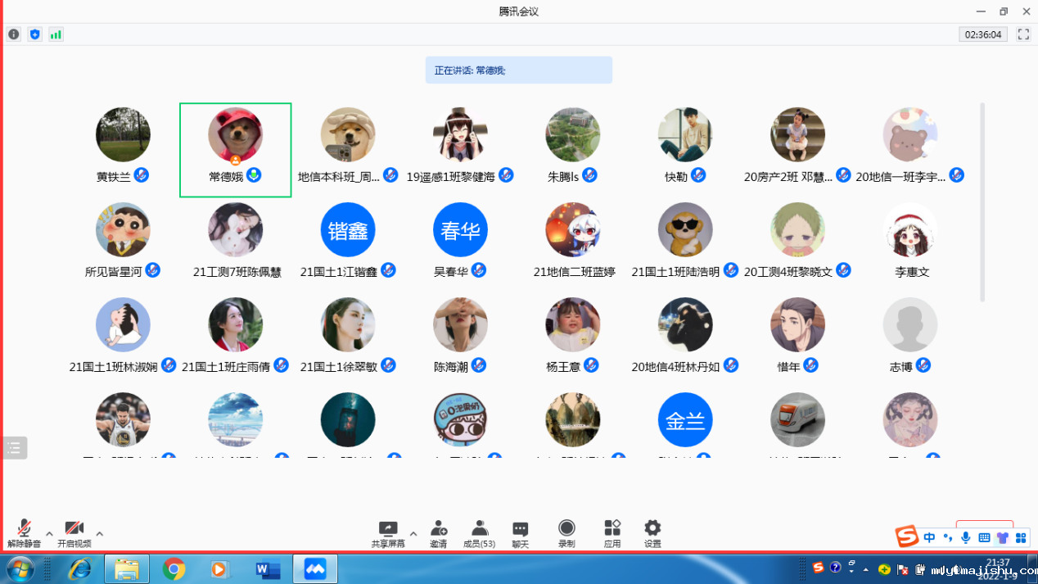Open the 成员(53) members list
1038x584 pixels.
click(x=479, y=533)
